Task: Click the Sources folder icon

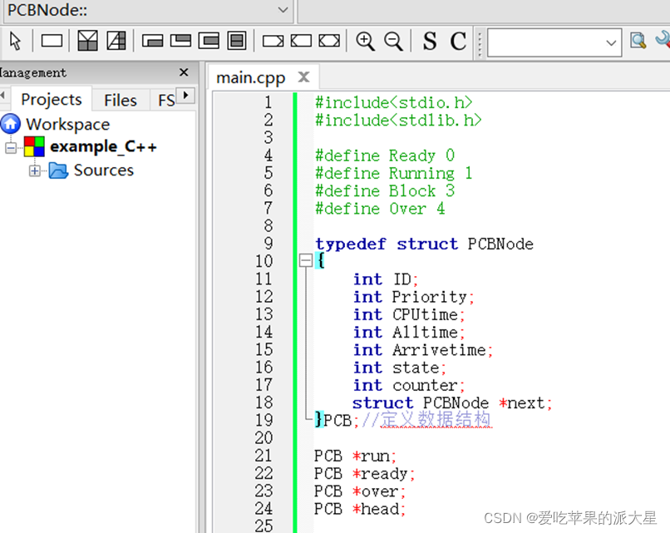Action: pyautogui.click(x=58, y=170)
